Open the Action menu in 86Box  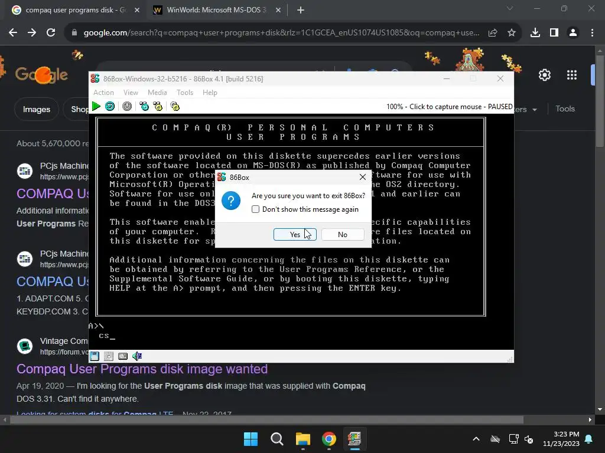103,93
